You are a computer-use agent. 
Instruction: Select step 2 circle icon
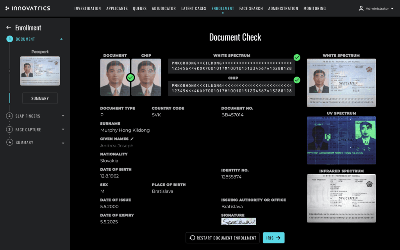click(x=9, y=116)
